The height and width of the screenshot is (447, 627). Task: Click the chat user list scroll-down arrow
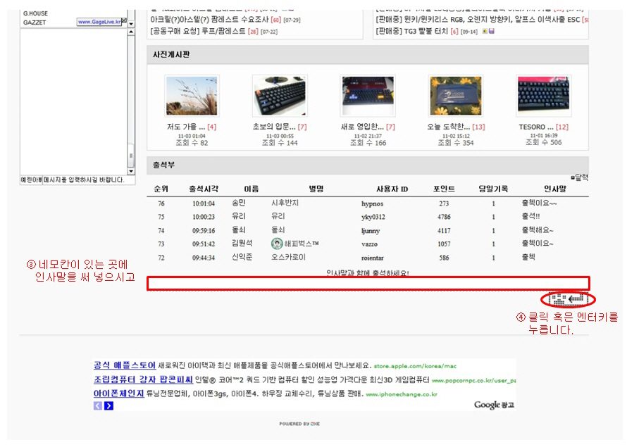click(131, 24)
